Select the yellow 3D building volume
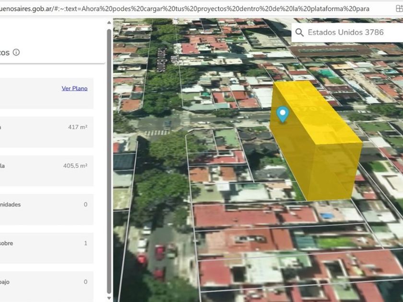403x302 pixels. point(316,141)
